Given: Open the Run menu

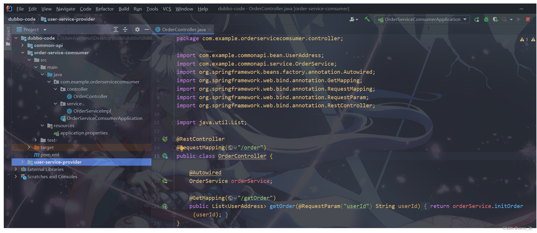Looking at the screenshot, I should (138, 9).
